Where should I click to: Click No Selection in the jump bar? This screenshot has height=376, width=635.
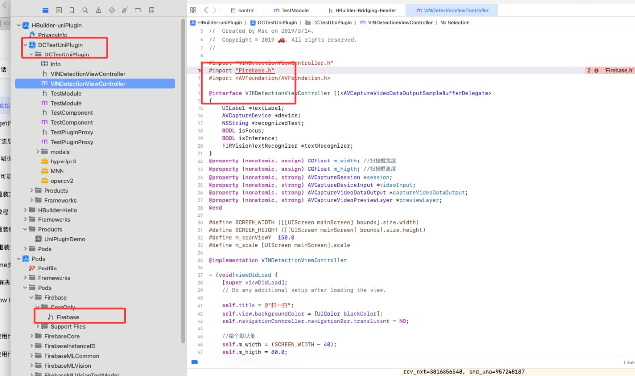click(454, 23)
